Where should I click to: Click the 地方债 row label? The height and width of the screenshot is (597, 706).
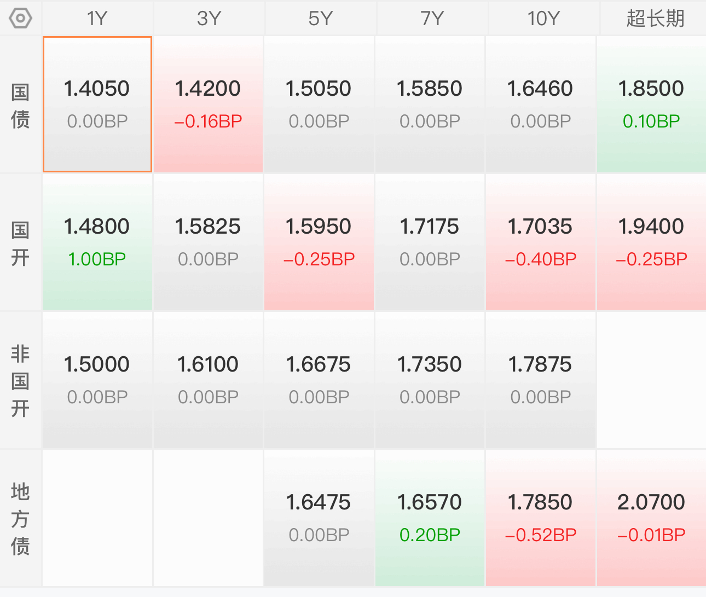click(20, 519)
